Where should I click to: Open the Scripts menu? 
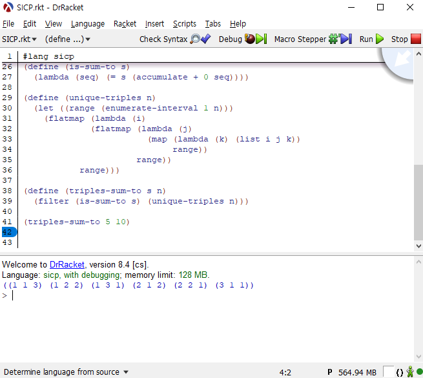(x=184, y=24)
